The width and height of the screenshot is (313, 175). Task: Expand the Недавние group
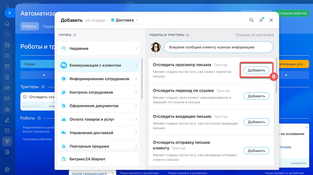click(98, 48)
